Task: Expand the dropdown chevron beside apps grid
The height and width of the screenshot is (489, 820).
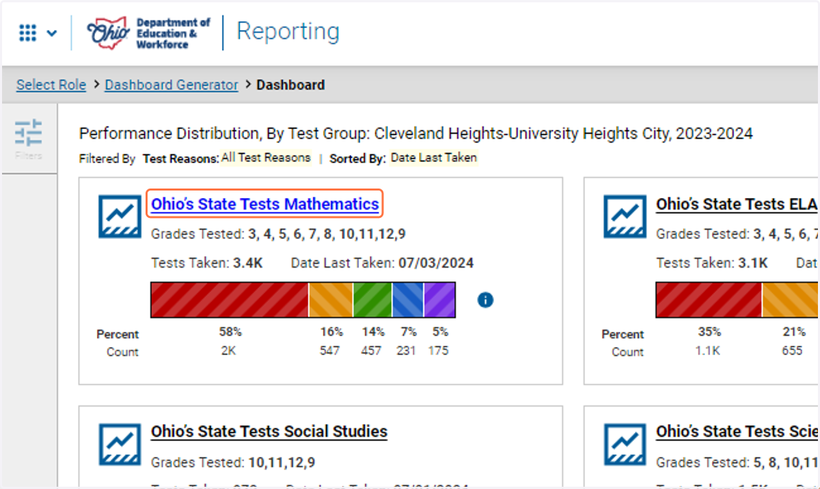Action: coord(52,33)
